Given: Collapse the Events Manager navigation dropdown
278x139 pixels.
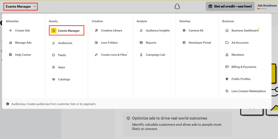Looking at the screenshot, I should click(x=21, y=7).
